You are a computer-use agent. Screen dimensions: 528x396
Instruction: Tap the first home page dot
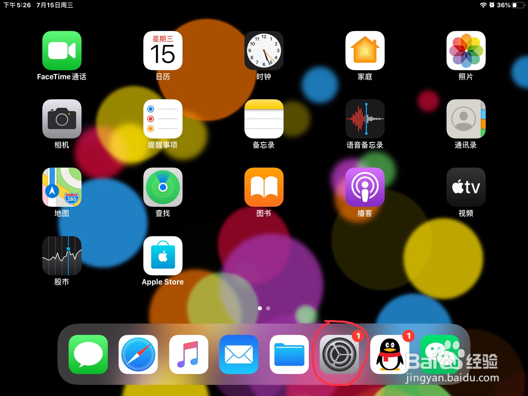pos(260,308)
